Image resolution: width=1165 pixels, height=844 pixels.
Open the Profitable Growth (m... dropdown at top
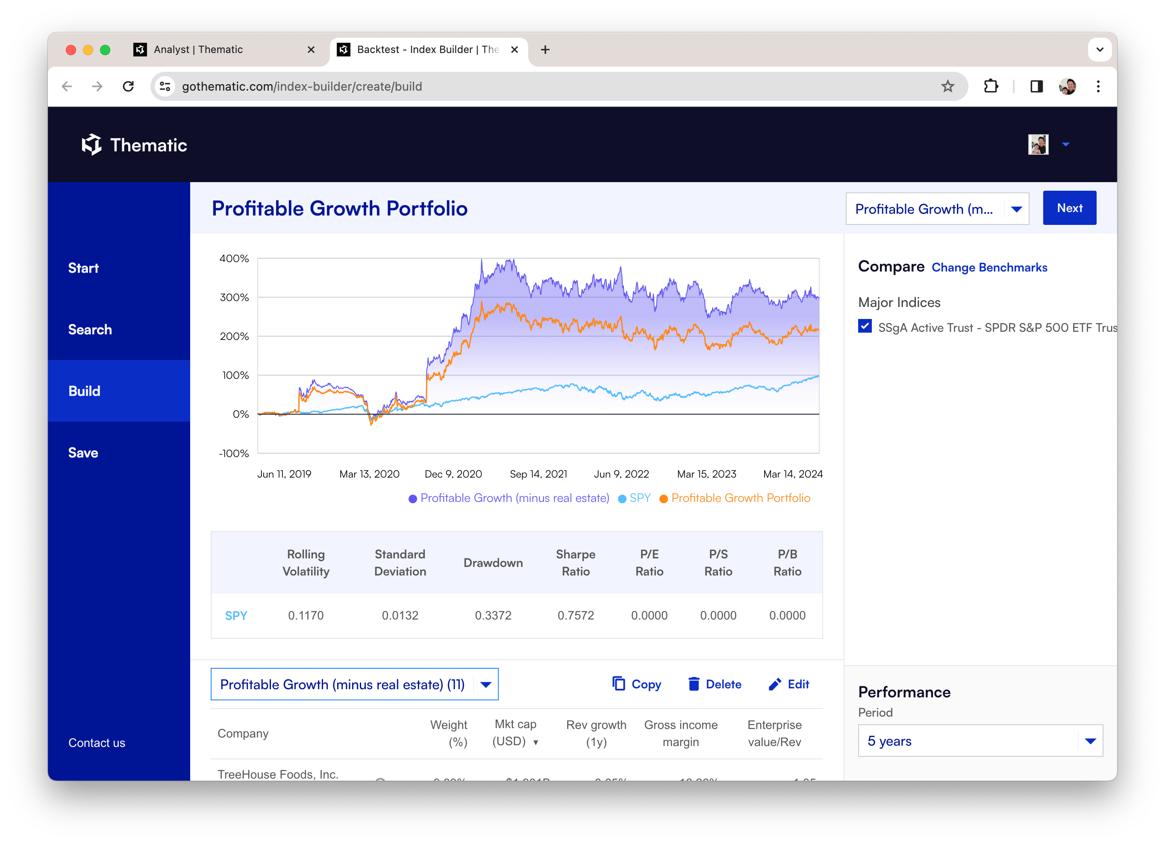coord(938,209)
